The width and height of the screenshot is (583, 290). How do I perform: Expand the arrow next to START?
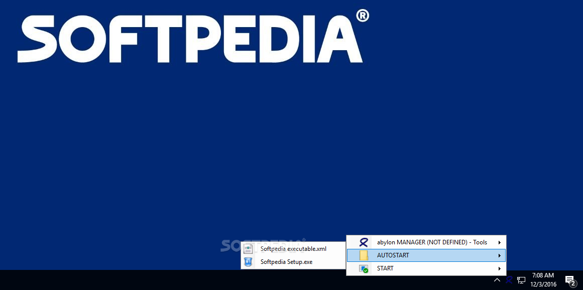coord(500,268)
